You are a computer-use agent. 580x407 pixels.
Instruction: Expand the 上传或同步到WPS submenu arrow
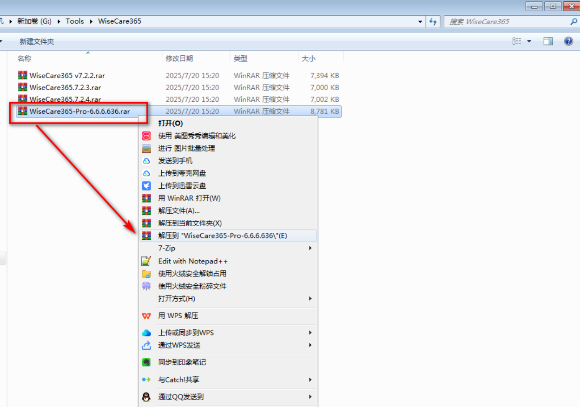coord(310,333)
